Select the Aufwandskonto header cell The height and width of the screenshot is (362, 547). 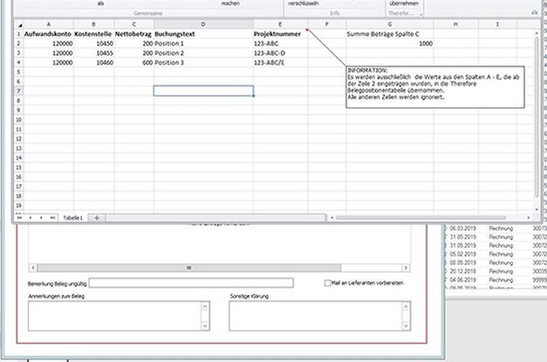49,33
